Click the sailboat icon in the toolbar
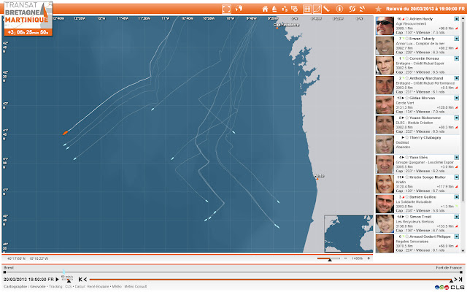The height and width of the screenshot is (292, 467). pos(274,9)
